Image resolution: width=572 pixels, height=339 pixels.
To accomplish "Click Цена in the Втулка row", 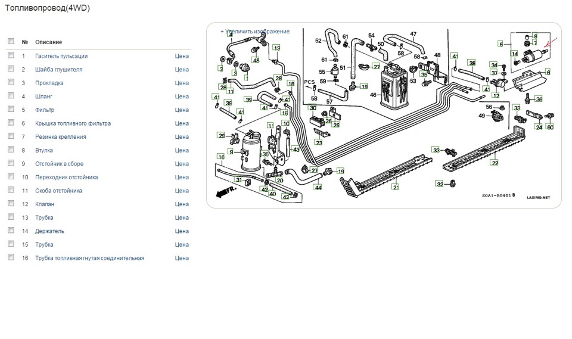I will [x=182, y=150].
